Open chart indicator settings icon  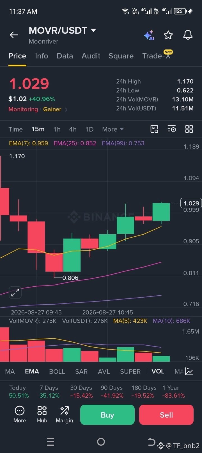pos(172,129)
